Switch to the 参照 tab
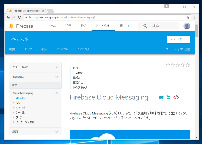 tap(44, 49)
